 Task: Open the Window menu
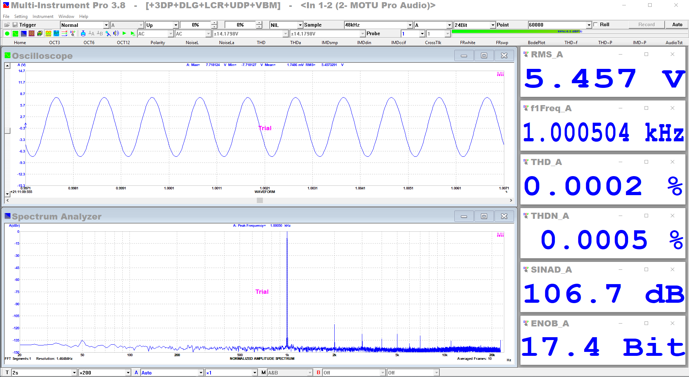[x=66, y=17]
